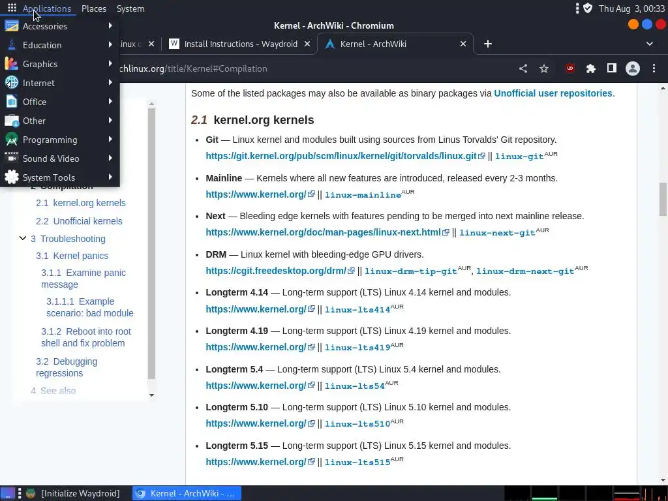Go to 3.2 Debugging regressions in contents
Image resolution: width=668 pixels, height=501 pixels.
coord(67,367)
